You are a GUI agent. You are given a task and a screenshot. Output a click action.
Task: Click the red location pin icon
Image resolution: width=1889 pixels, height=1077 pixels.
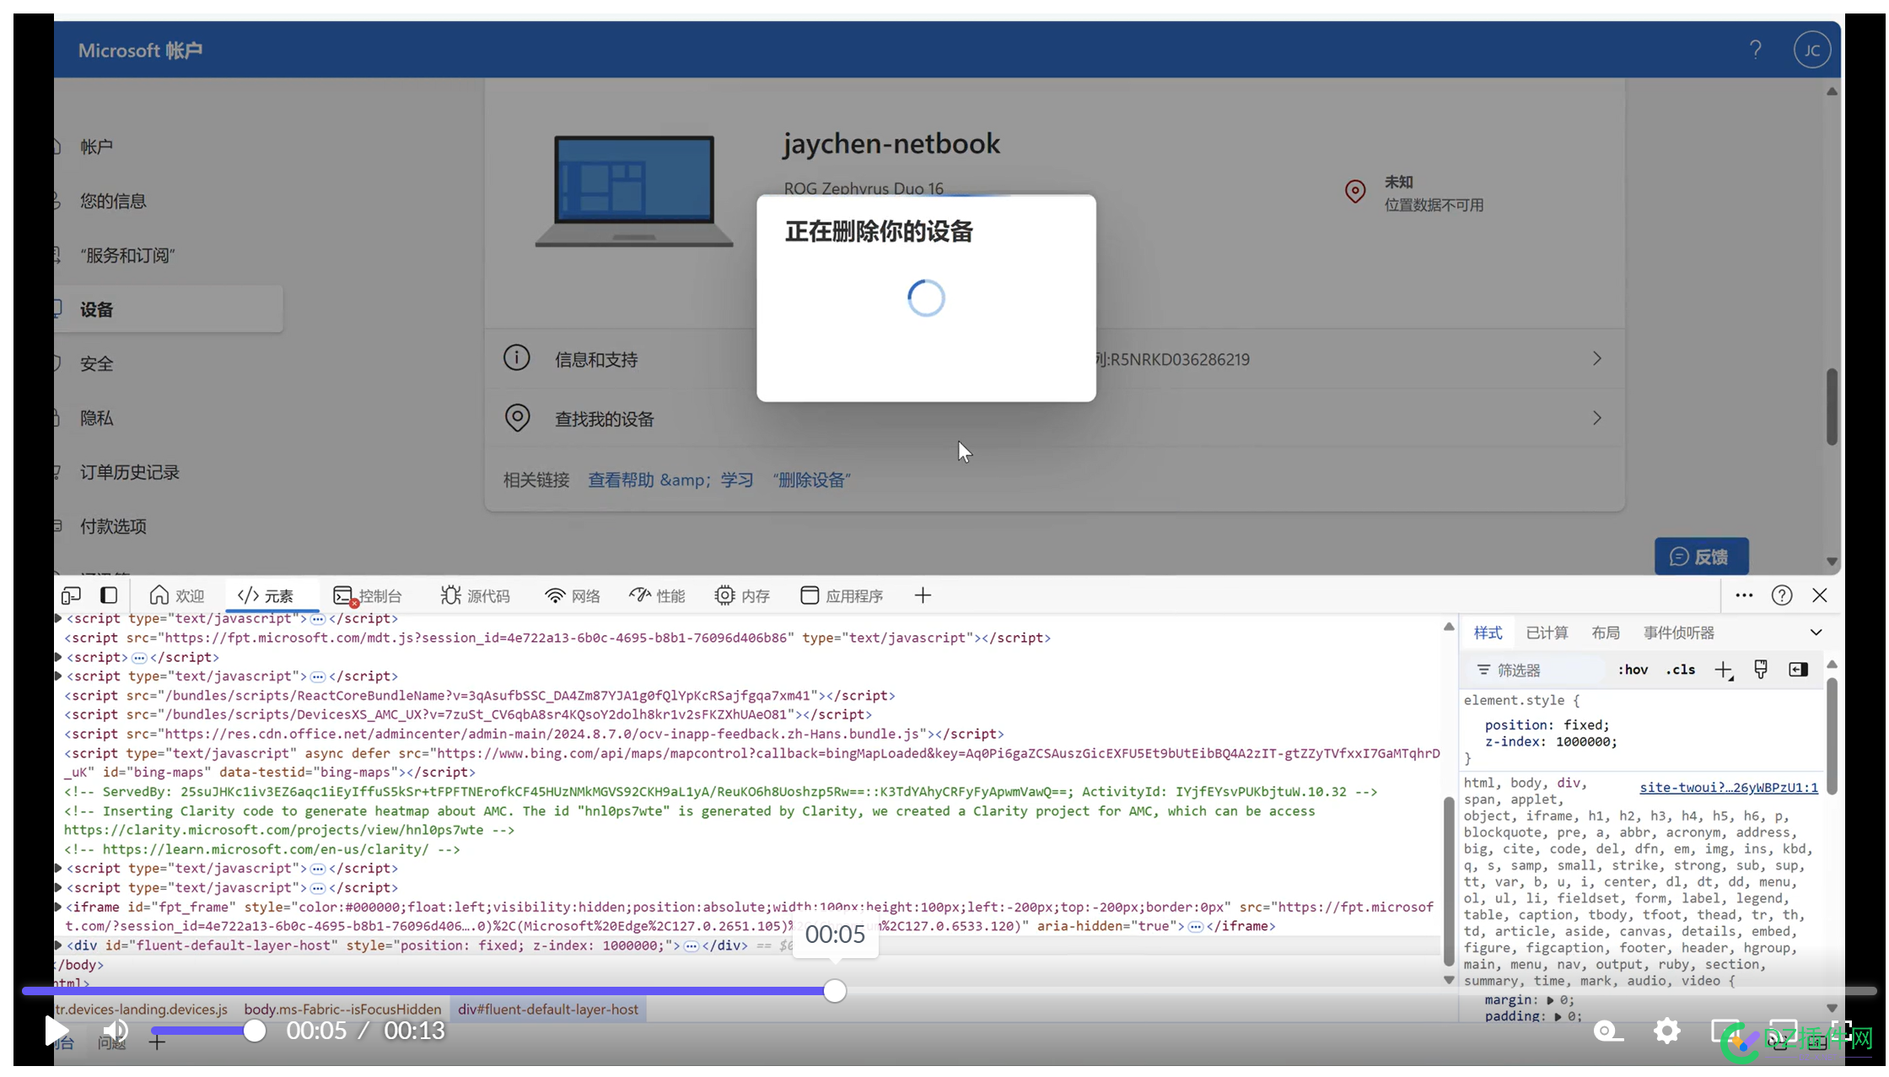1354,191
